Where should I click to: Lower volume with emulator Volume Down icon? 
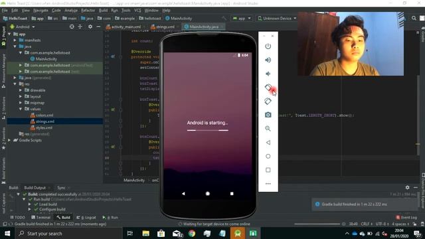click(x=268, y=74)
